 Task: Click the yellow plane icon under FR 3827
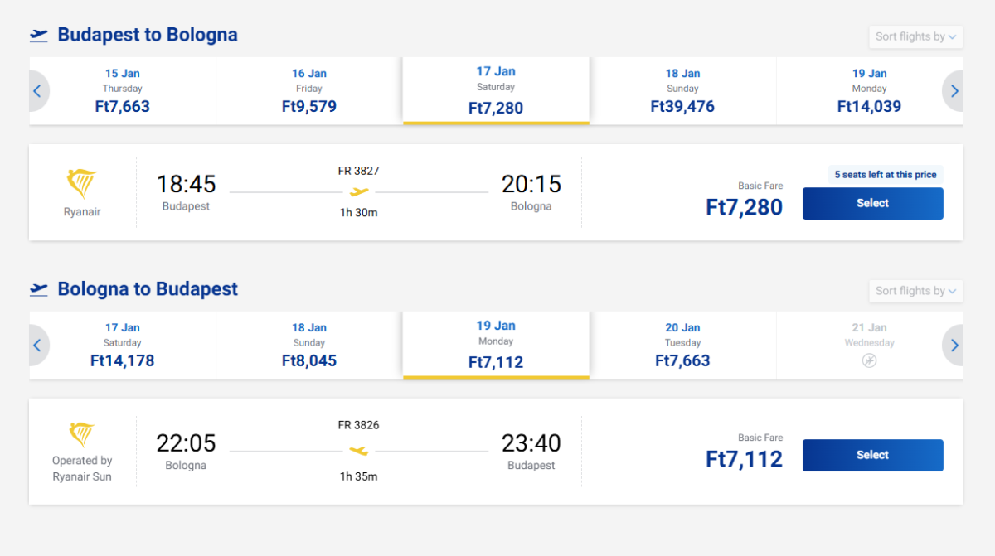(x=359, y=192)
